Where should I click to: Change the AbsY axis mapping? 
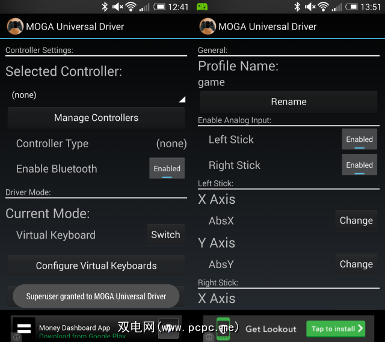pos(356,264)
